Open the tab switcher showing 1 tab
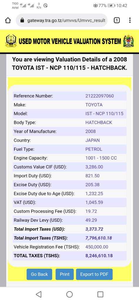This screenshot has height=302, width=139. pyautogui.click(x=117, y=20)
